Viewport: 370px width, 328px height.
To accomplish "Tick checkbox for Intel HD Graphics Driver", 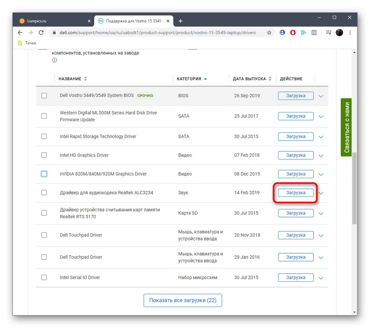I will (x=44, y=155).
